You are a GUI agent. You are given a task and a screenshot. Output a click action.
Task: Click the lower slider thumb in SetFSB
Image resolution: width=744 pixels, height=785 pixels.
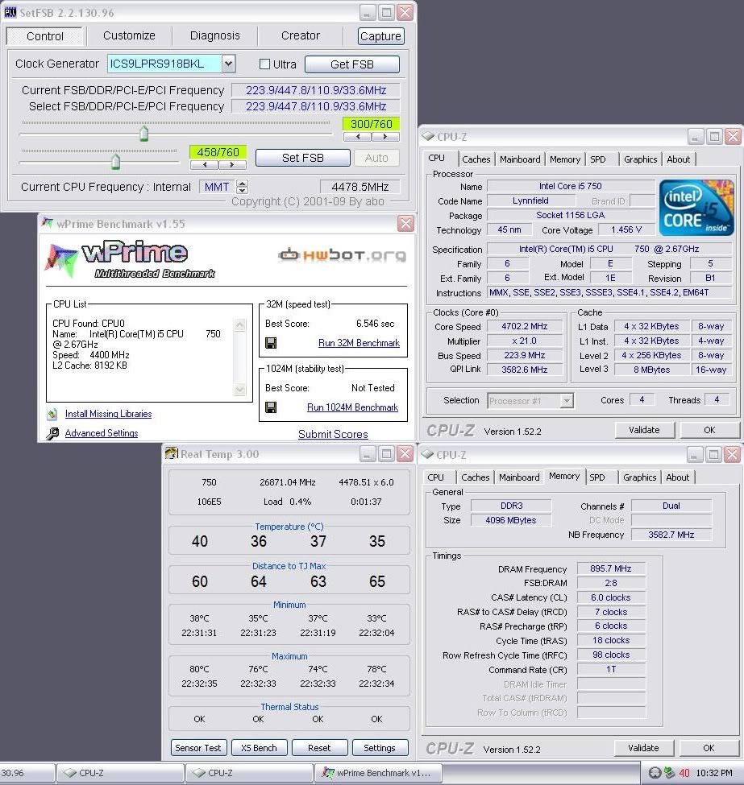click(x=116, y=162)
